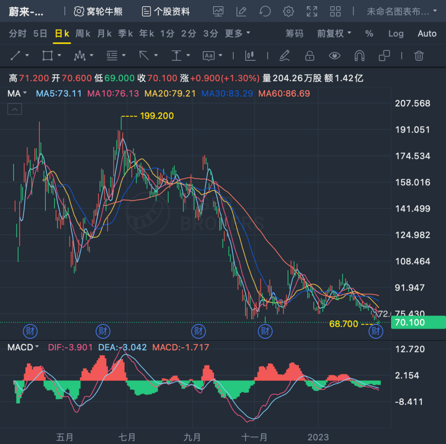Click the 70.100 current price label
Viewport: 446px width, 444px height.
418,322
